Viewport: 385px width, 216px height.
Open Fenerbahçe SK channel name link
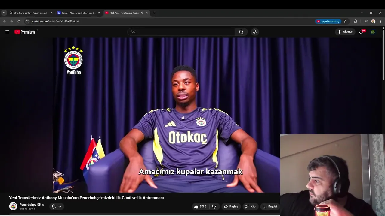(x=30, y=205)
